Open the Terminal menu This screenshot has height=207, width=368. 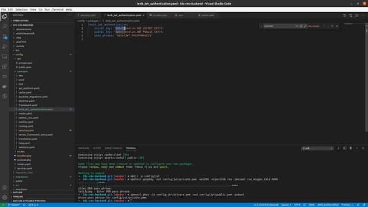click(x=57, y=9)
